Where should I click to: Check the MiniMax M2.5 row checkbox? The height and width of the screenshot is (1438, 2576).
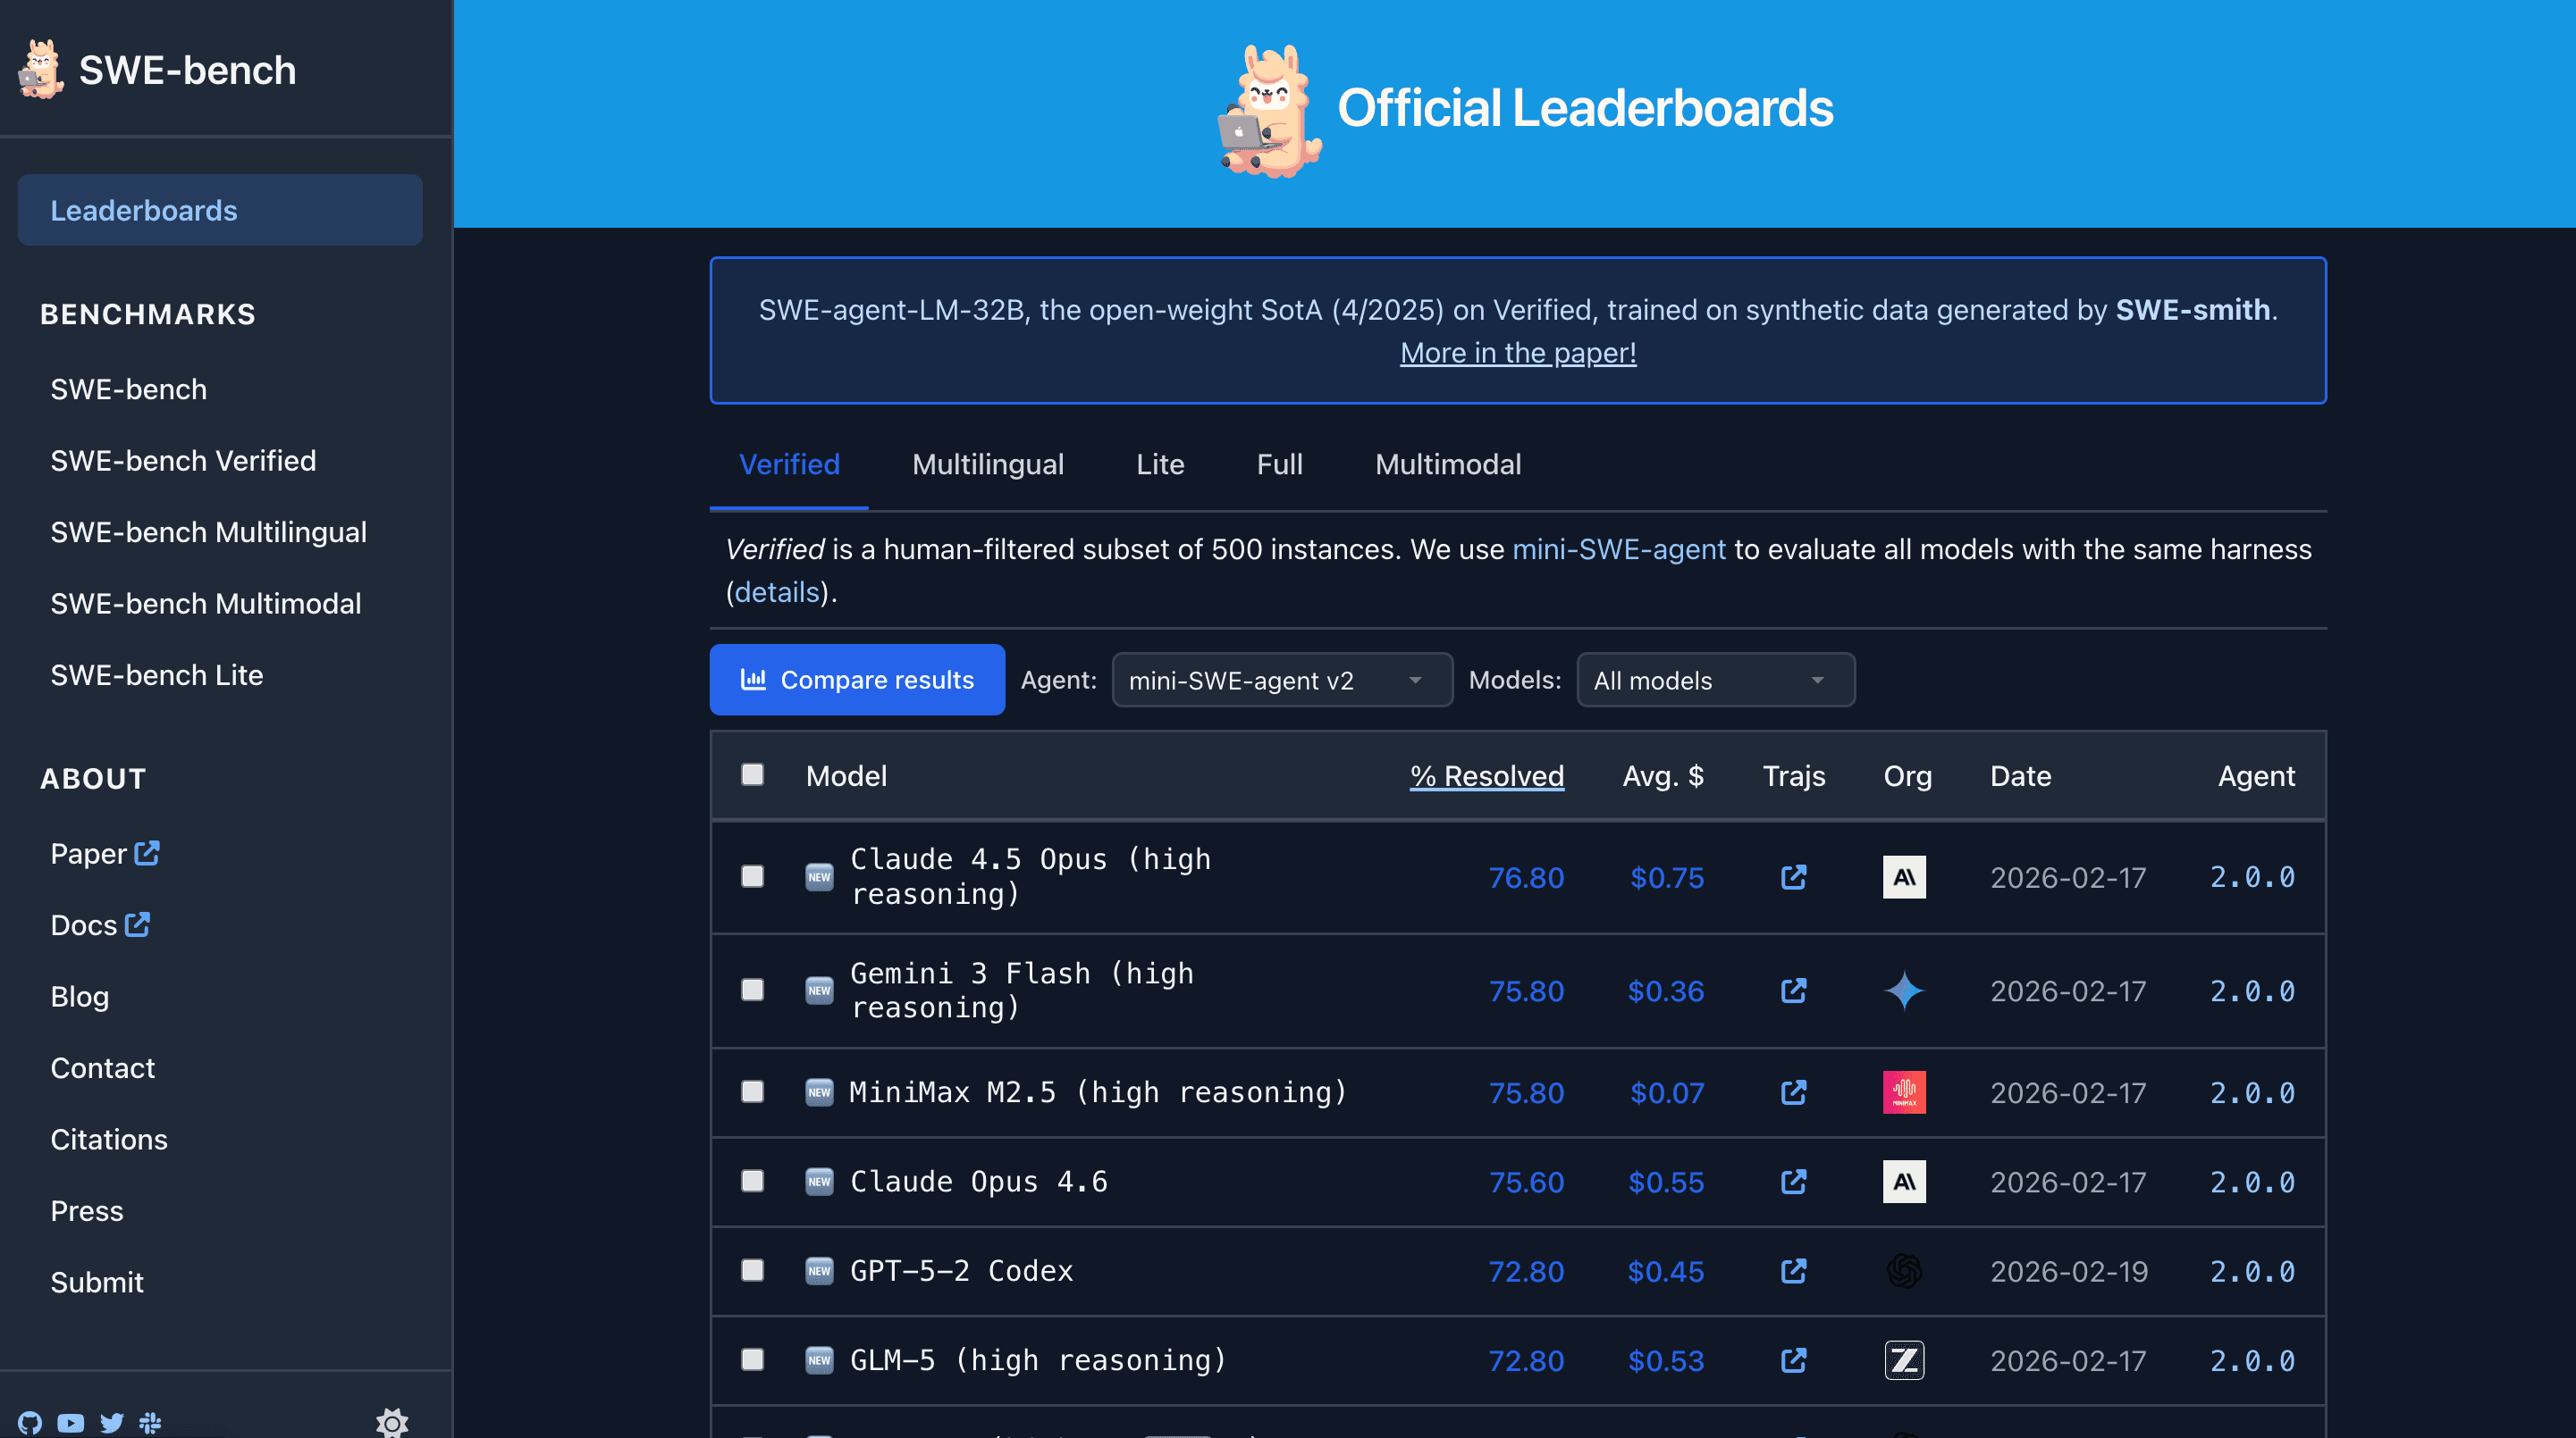(x=752, y=1091)
